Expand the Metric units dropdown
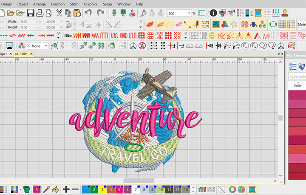The height and width of the screenshot is (195, 306). coord(297,24)
